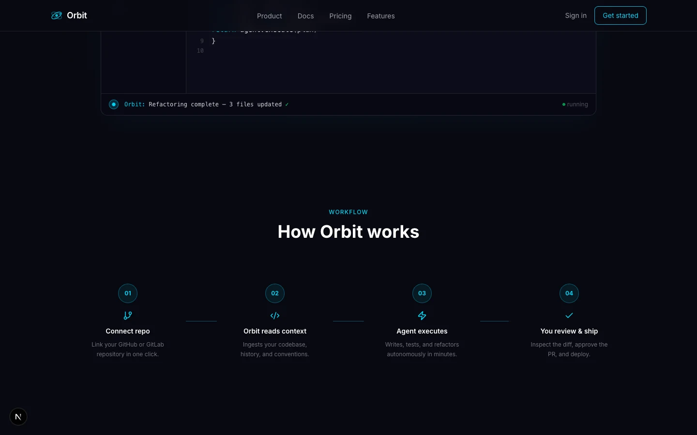The image size is (697, 435).
Task: Click the Refactoring complete status message
Action: [x=207, y=104]
